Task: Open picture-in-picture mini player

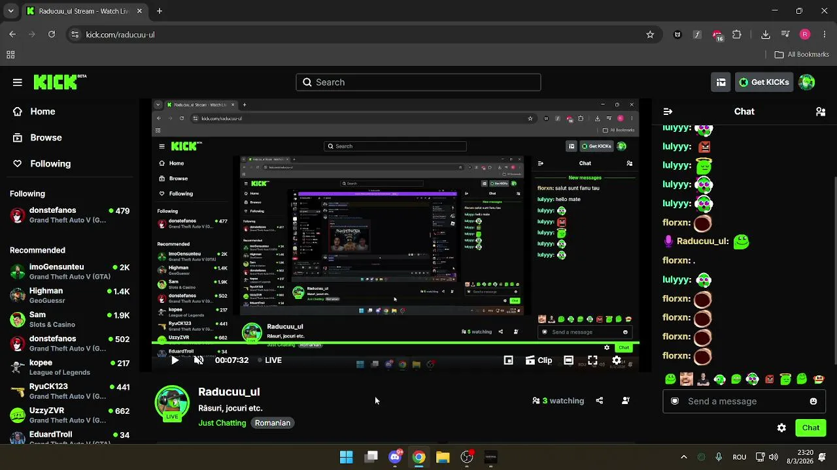Action: 508,360
